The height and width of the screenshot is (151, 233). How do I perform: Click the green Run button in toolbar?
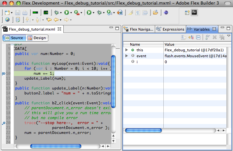click(x=67, y=13)
